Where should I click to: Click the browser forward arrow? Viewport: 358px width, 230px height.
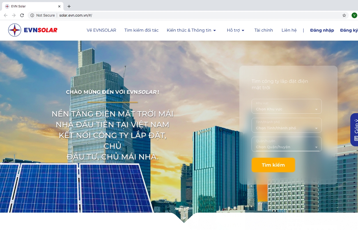(14, 15)
